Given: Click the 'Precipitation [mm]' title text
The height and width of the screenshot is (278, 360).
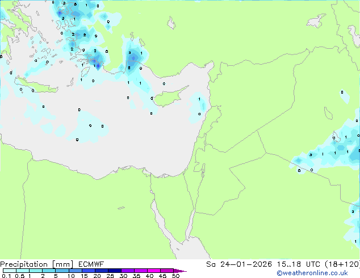Looking at the screenshot, I should click(x=37, y=264).
